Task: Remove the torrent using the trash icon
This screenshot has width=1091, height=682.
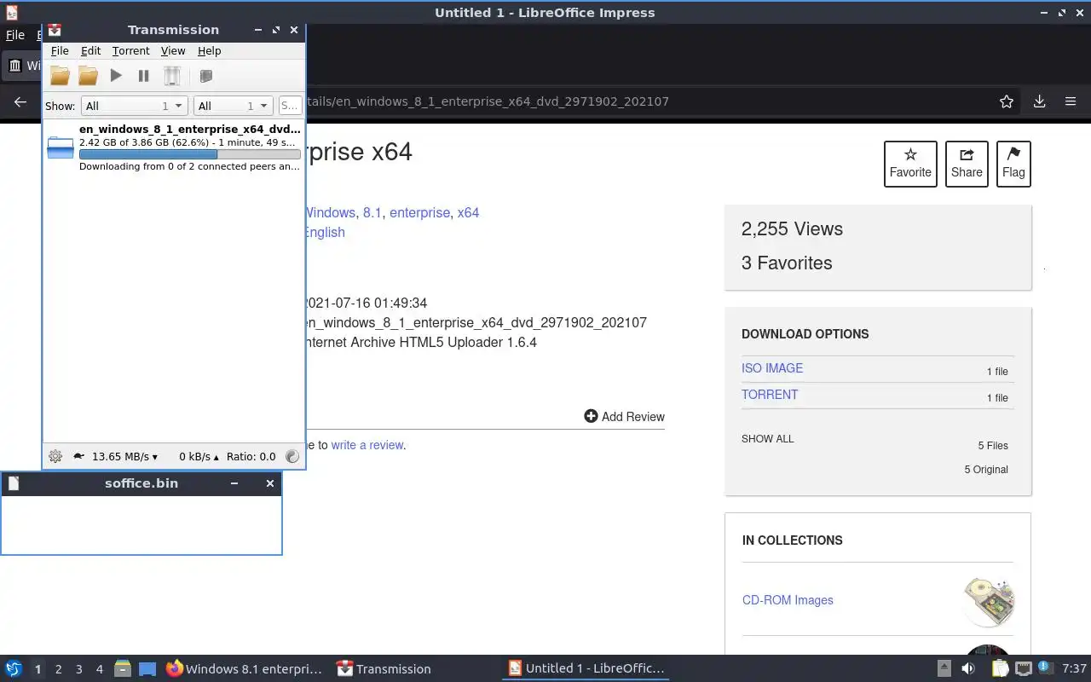Action: click(x=172, y=76)
